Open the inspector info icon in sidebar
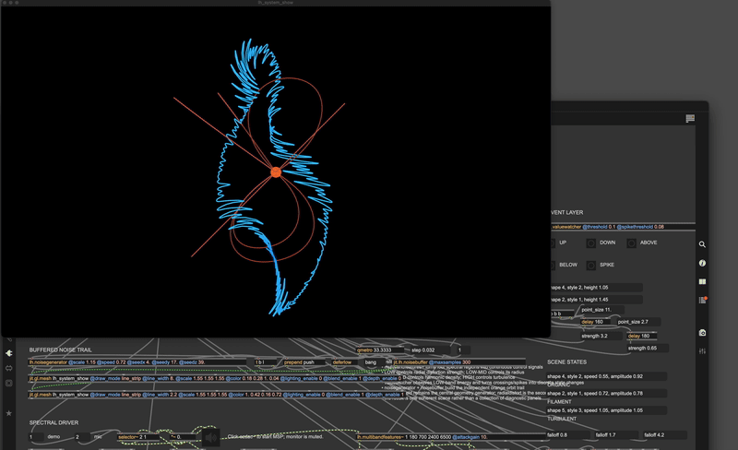 click(x=702, y=263)
